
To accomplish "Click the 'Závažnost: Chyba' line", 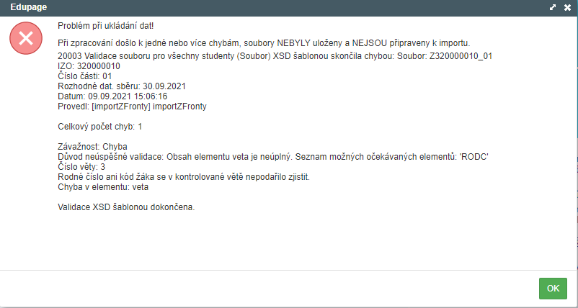I will 92,147.
